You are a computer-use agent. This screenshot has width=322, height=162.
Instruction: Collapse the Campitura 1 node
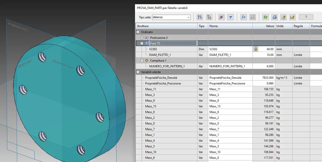[142, 61]
